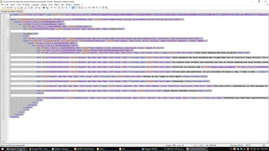This screenshot has height=151, width=269.
Task: Click the Close All toolbar icon
Action: [x=18, y=8]
